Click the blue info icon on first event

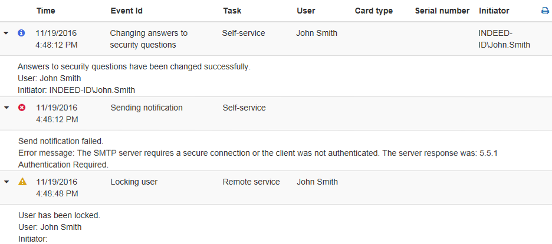21,33
